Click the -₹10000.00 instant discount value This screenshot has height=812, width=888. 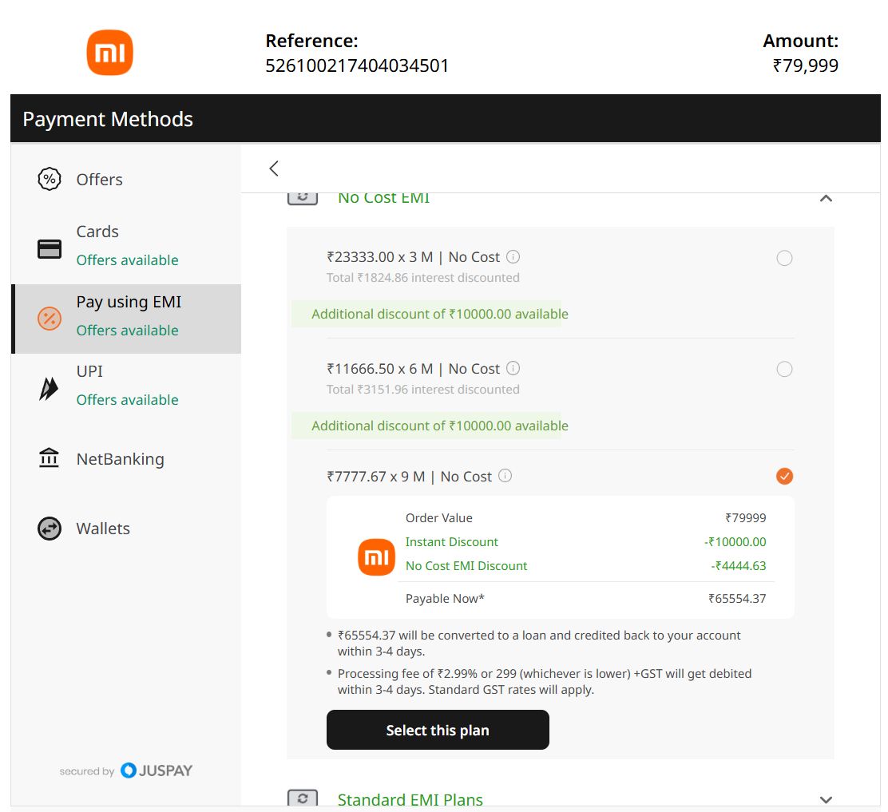point(735,542)
